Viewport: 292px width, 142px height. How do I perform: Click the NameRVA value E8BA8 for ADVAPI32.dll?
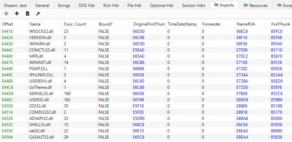(242, 119)
